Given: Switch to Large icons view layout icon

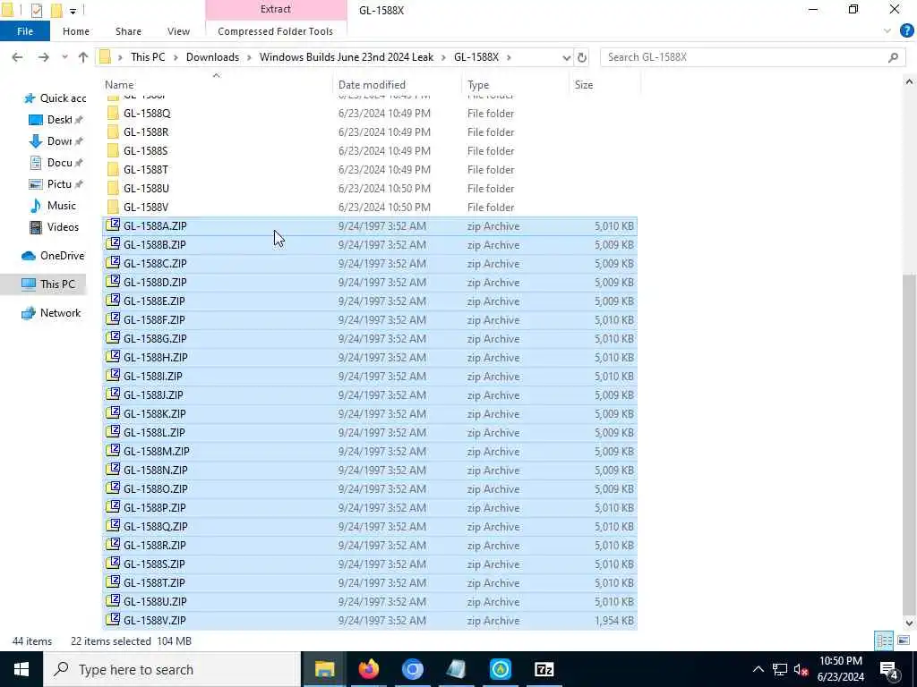Looking at the screenshot, I should click(x=904, y=640).
